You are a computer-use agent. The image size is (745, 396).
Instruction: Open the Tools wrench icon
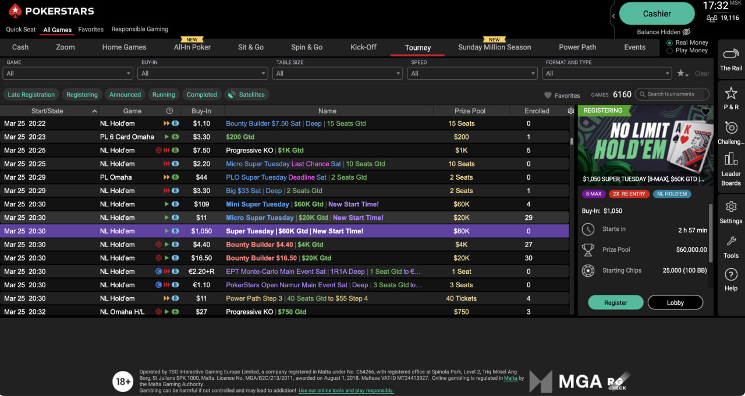click(731, 241)
